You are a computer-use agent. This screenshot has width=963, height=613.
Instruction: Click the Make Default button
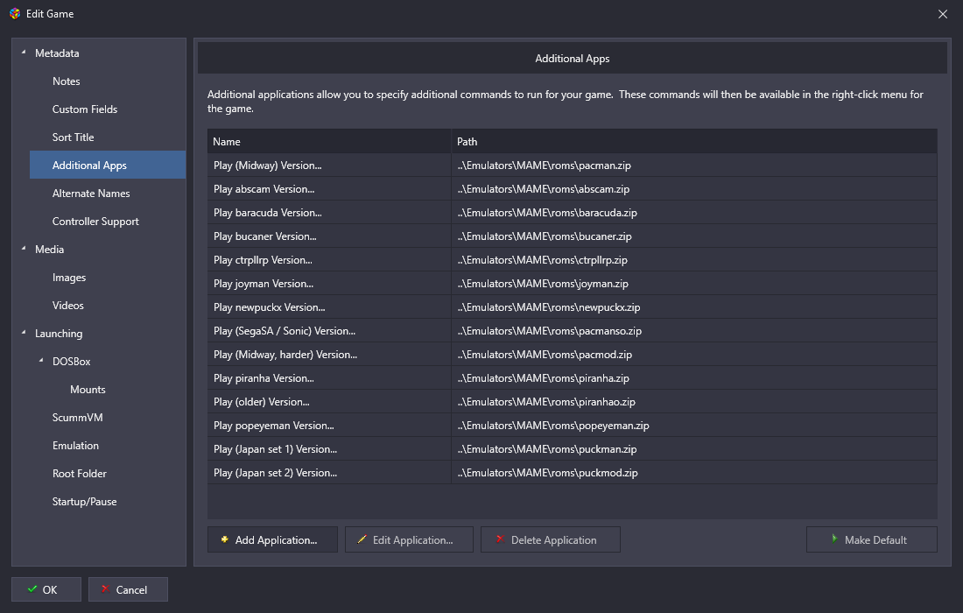(871, 539)
